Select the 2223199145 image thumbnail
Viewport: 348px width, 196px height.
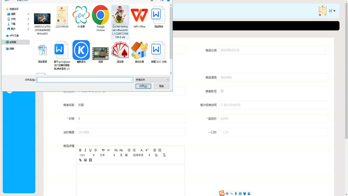click(62, 17)
